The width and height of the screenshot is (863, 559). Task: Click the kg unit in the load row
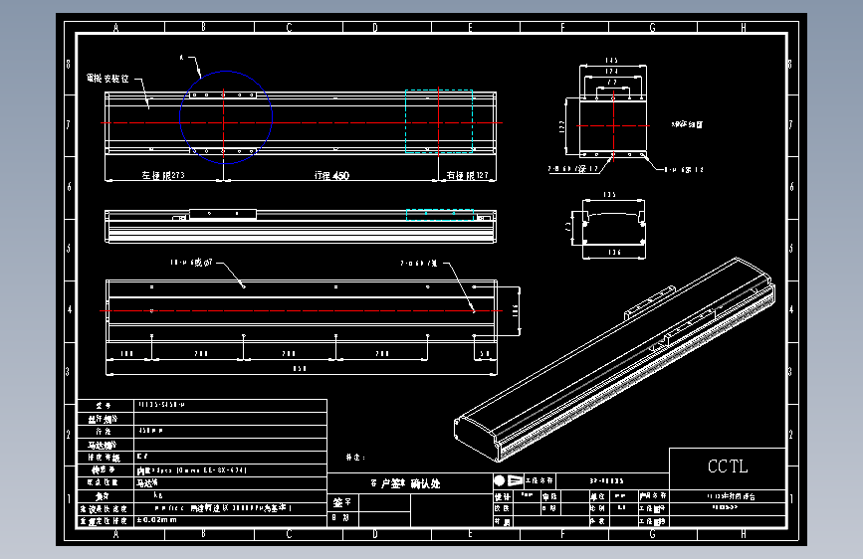pos(158,495)
